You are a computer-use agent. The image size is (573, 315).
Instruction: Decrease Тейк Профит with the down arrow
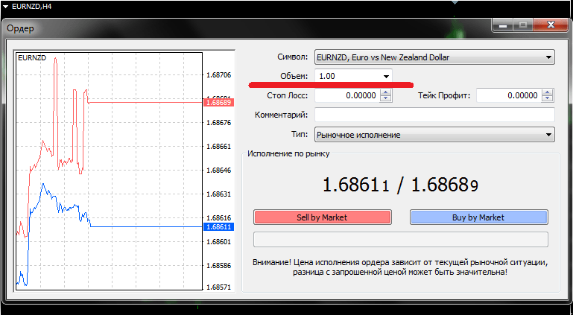pos(548,99)
